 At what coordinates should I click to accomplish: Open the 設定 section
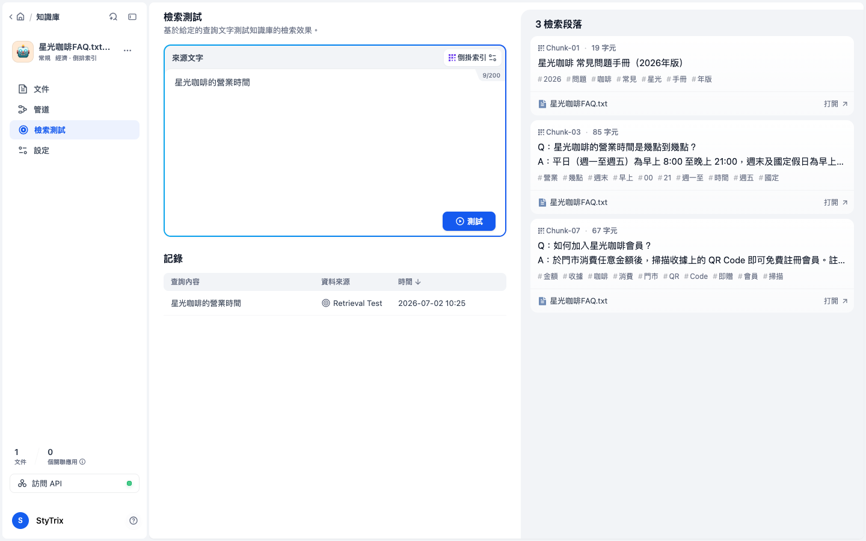coord(75,150)
